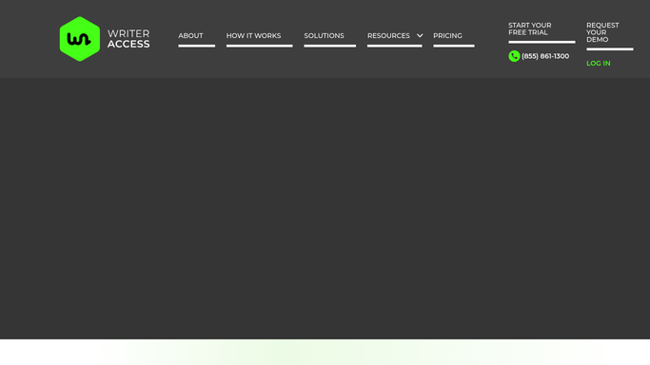Image resolution: width=650 pixels, height=365 pixels.
Task: Click Request Your Demo
Action: pos(602,32)
